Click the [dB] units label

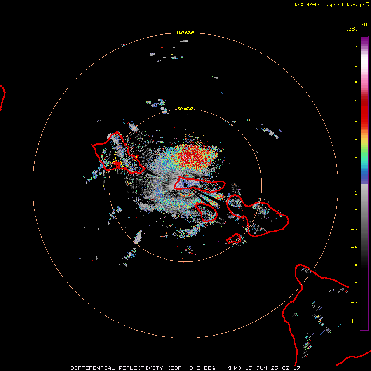[352, 28]
